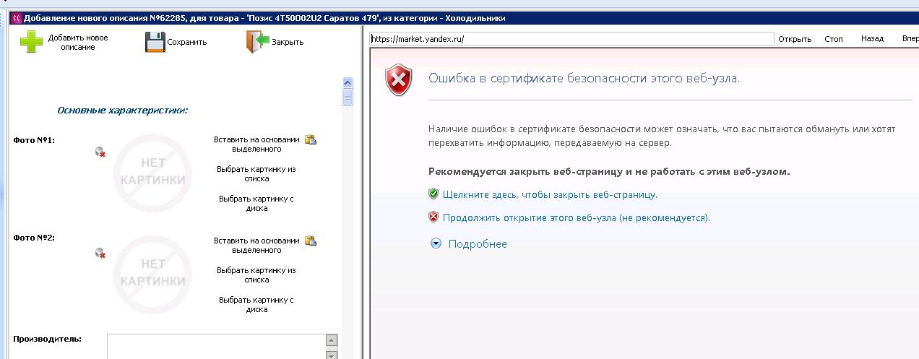Выбрать картинку из списка for Фото №2
The width and height of the screenshot is (919, 359).
256,275
